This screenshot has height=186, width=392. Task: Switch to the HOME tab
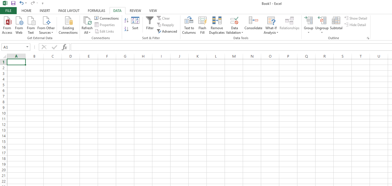[x=27, y=10]
